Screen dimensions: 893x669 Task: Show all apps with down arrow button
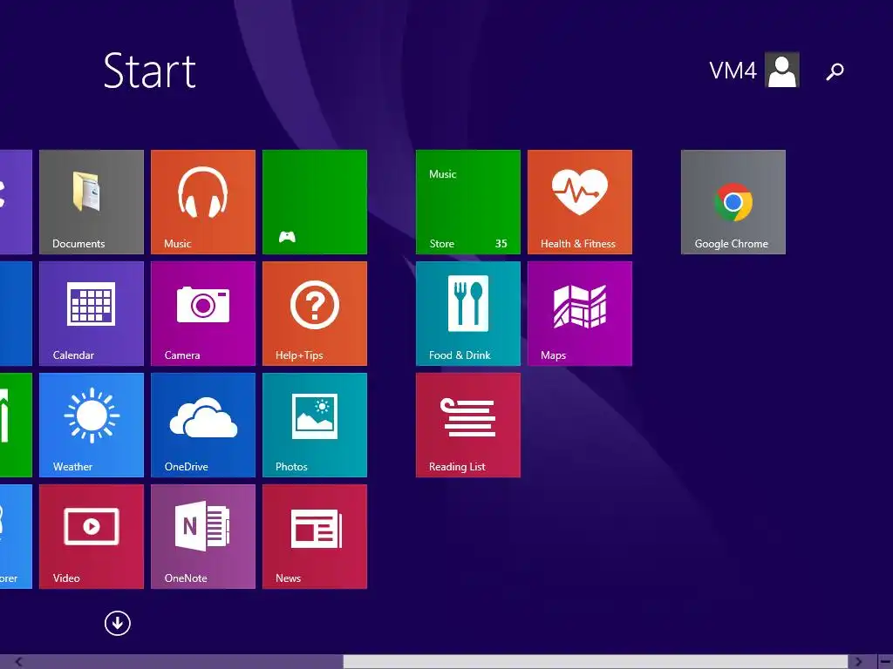118,624
